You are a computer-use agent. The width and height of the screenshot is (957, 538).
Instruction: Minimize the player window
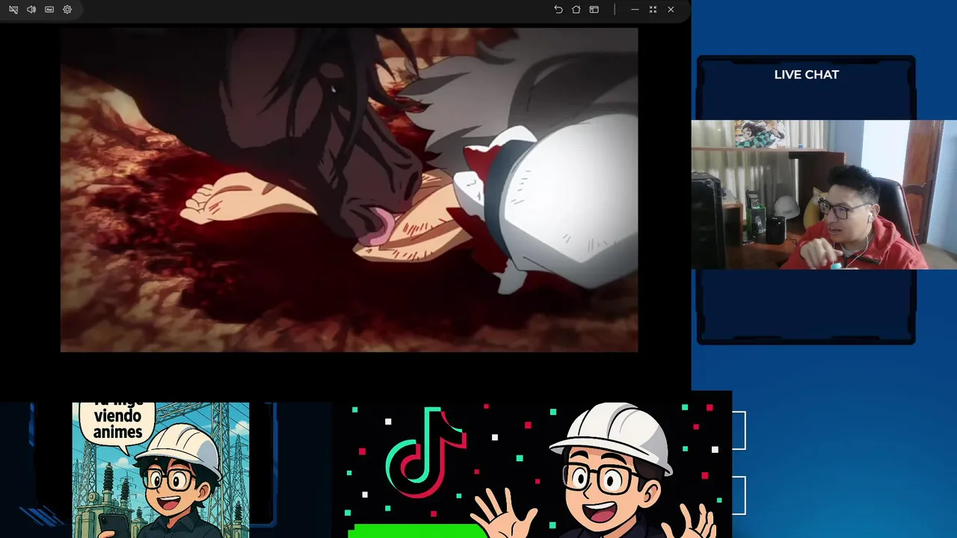pos(635,10)
